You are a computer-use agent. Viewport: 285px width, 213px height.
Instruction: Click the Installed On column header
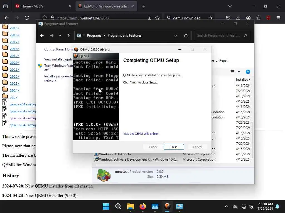point(243,80)
